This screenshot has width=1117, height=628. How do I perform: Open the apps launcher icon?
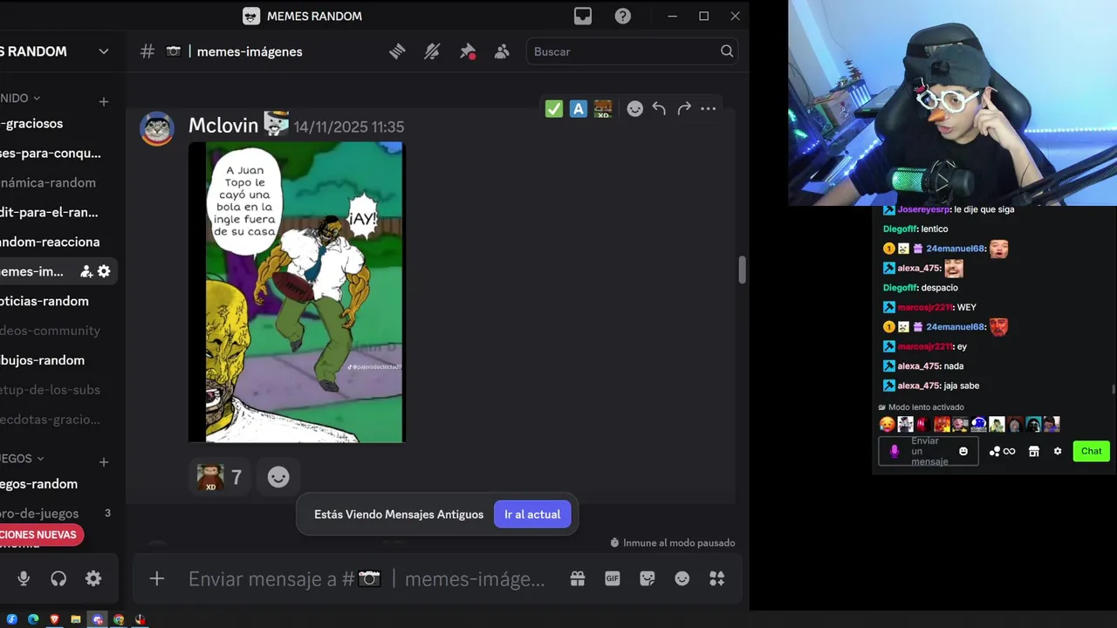click(717, 578)
